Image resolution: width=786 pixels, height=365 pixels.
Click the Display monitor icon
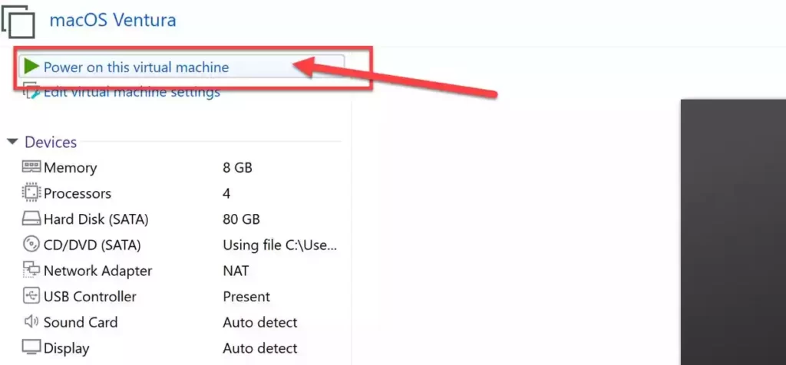[x=31, y=347]
